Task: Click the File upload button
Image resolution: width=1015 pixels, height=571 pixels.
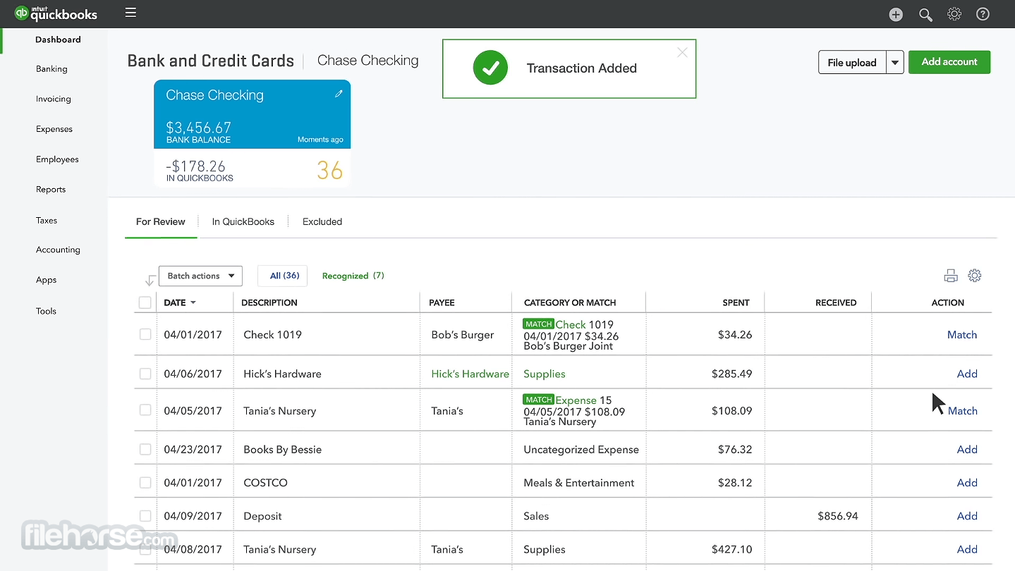Action: (852, 63)
